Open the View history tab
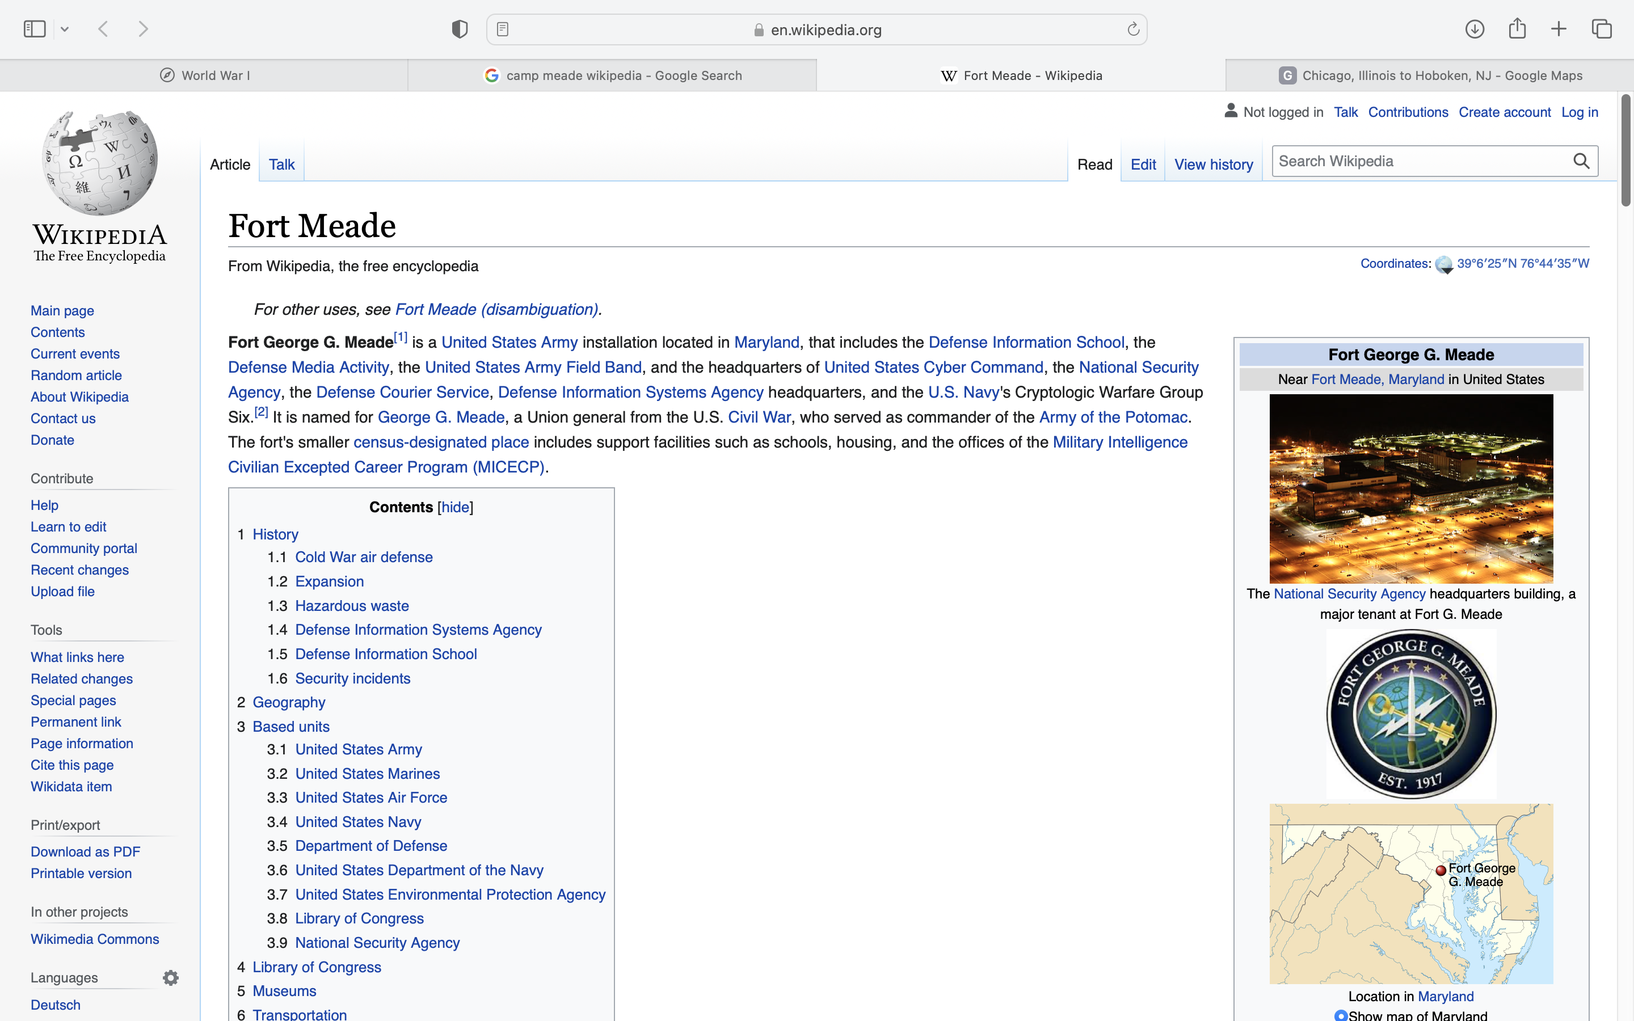1634x1021 pixels. 1214,164
